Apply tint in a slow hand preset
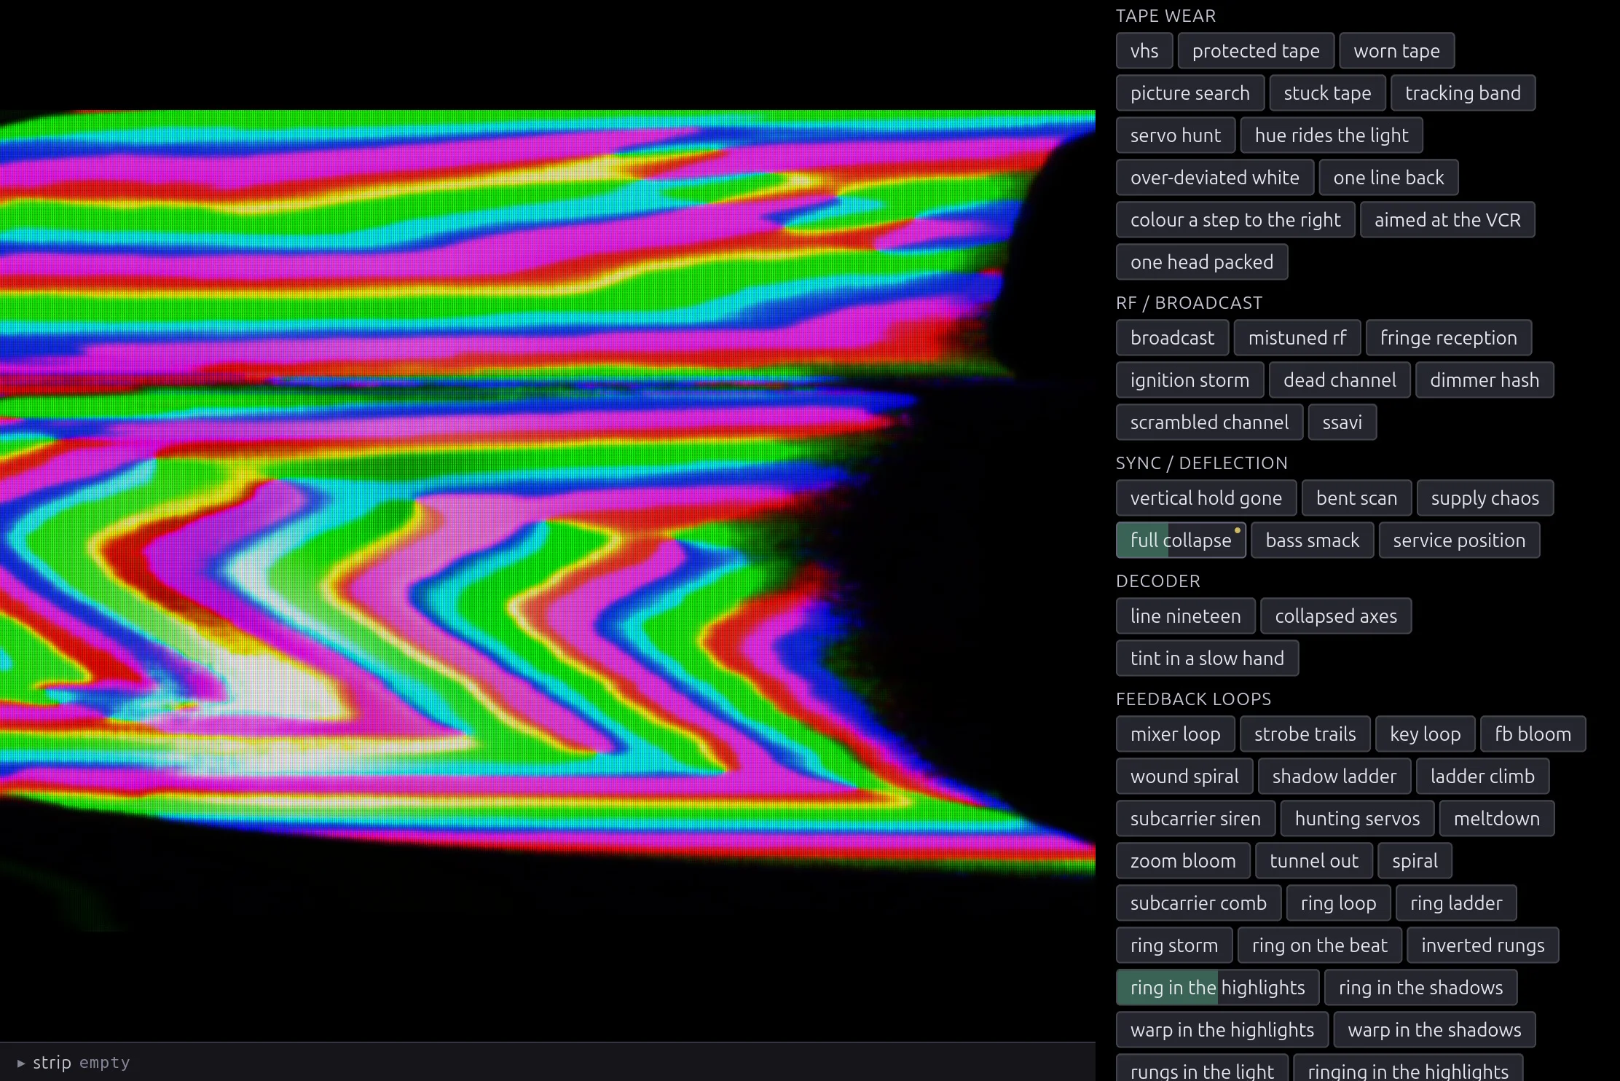The height and width of the screenshot is (1081, 1620). point(1207,659)
